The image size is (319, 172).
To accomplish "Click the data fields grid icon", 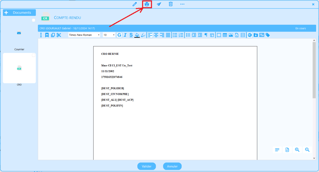I will tap(262, 35).
